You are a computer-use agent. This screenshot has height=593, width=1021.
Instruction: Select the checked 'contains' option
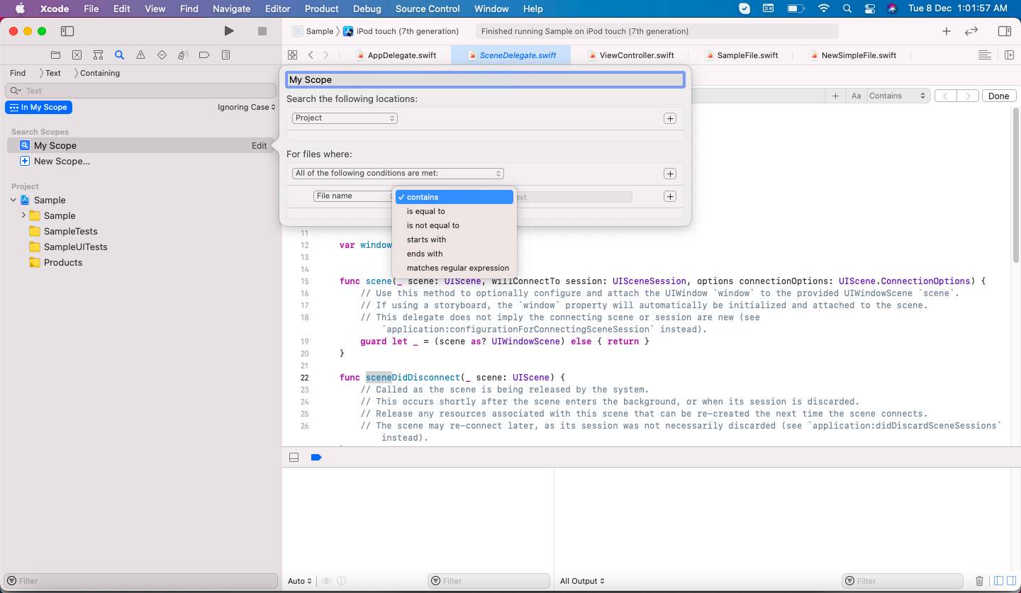[454, 197]
